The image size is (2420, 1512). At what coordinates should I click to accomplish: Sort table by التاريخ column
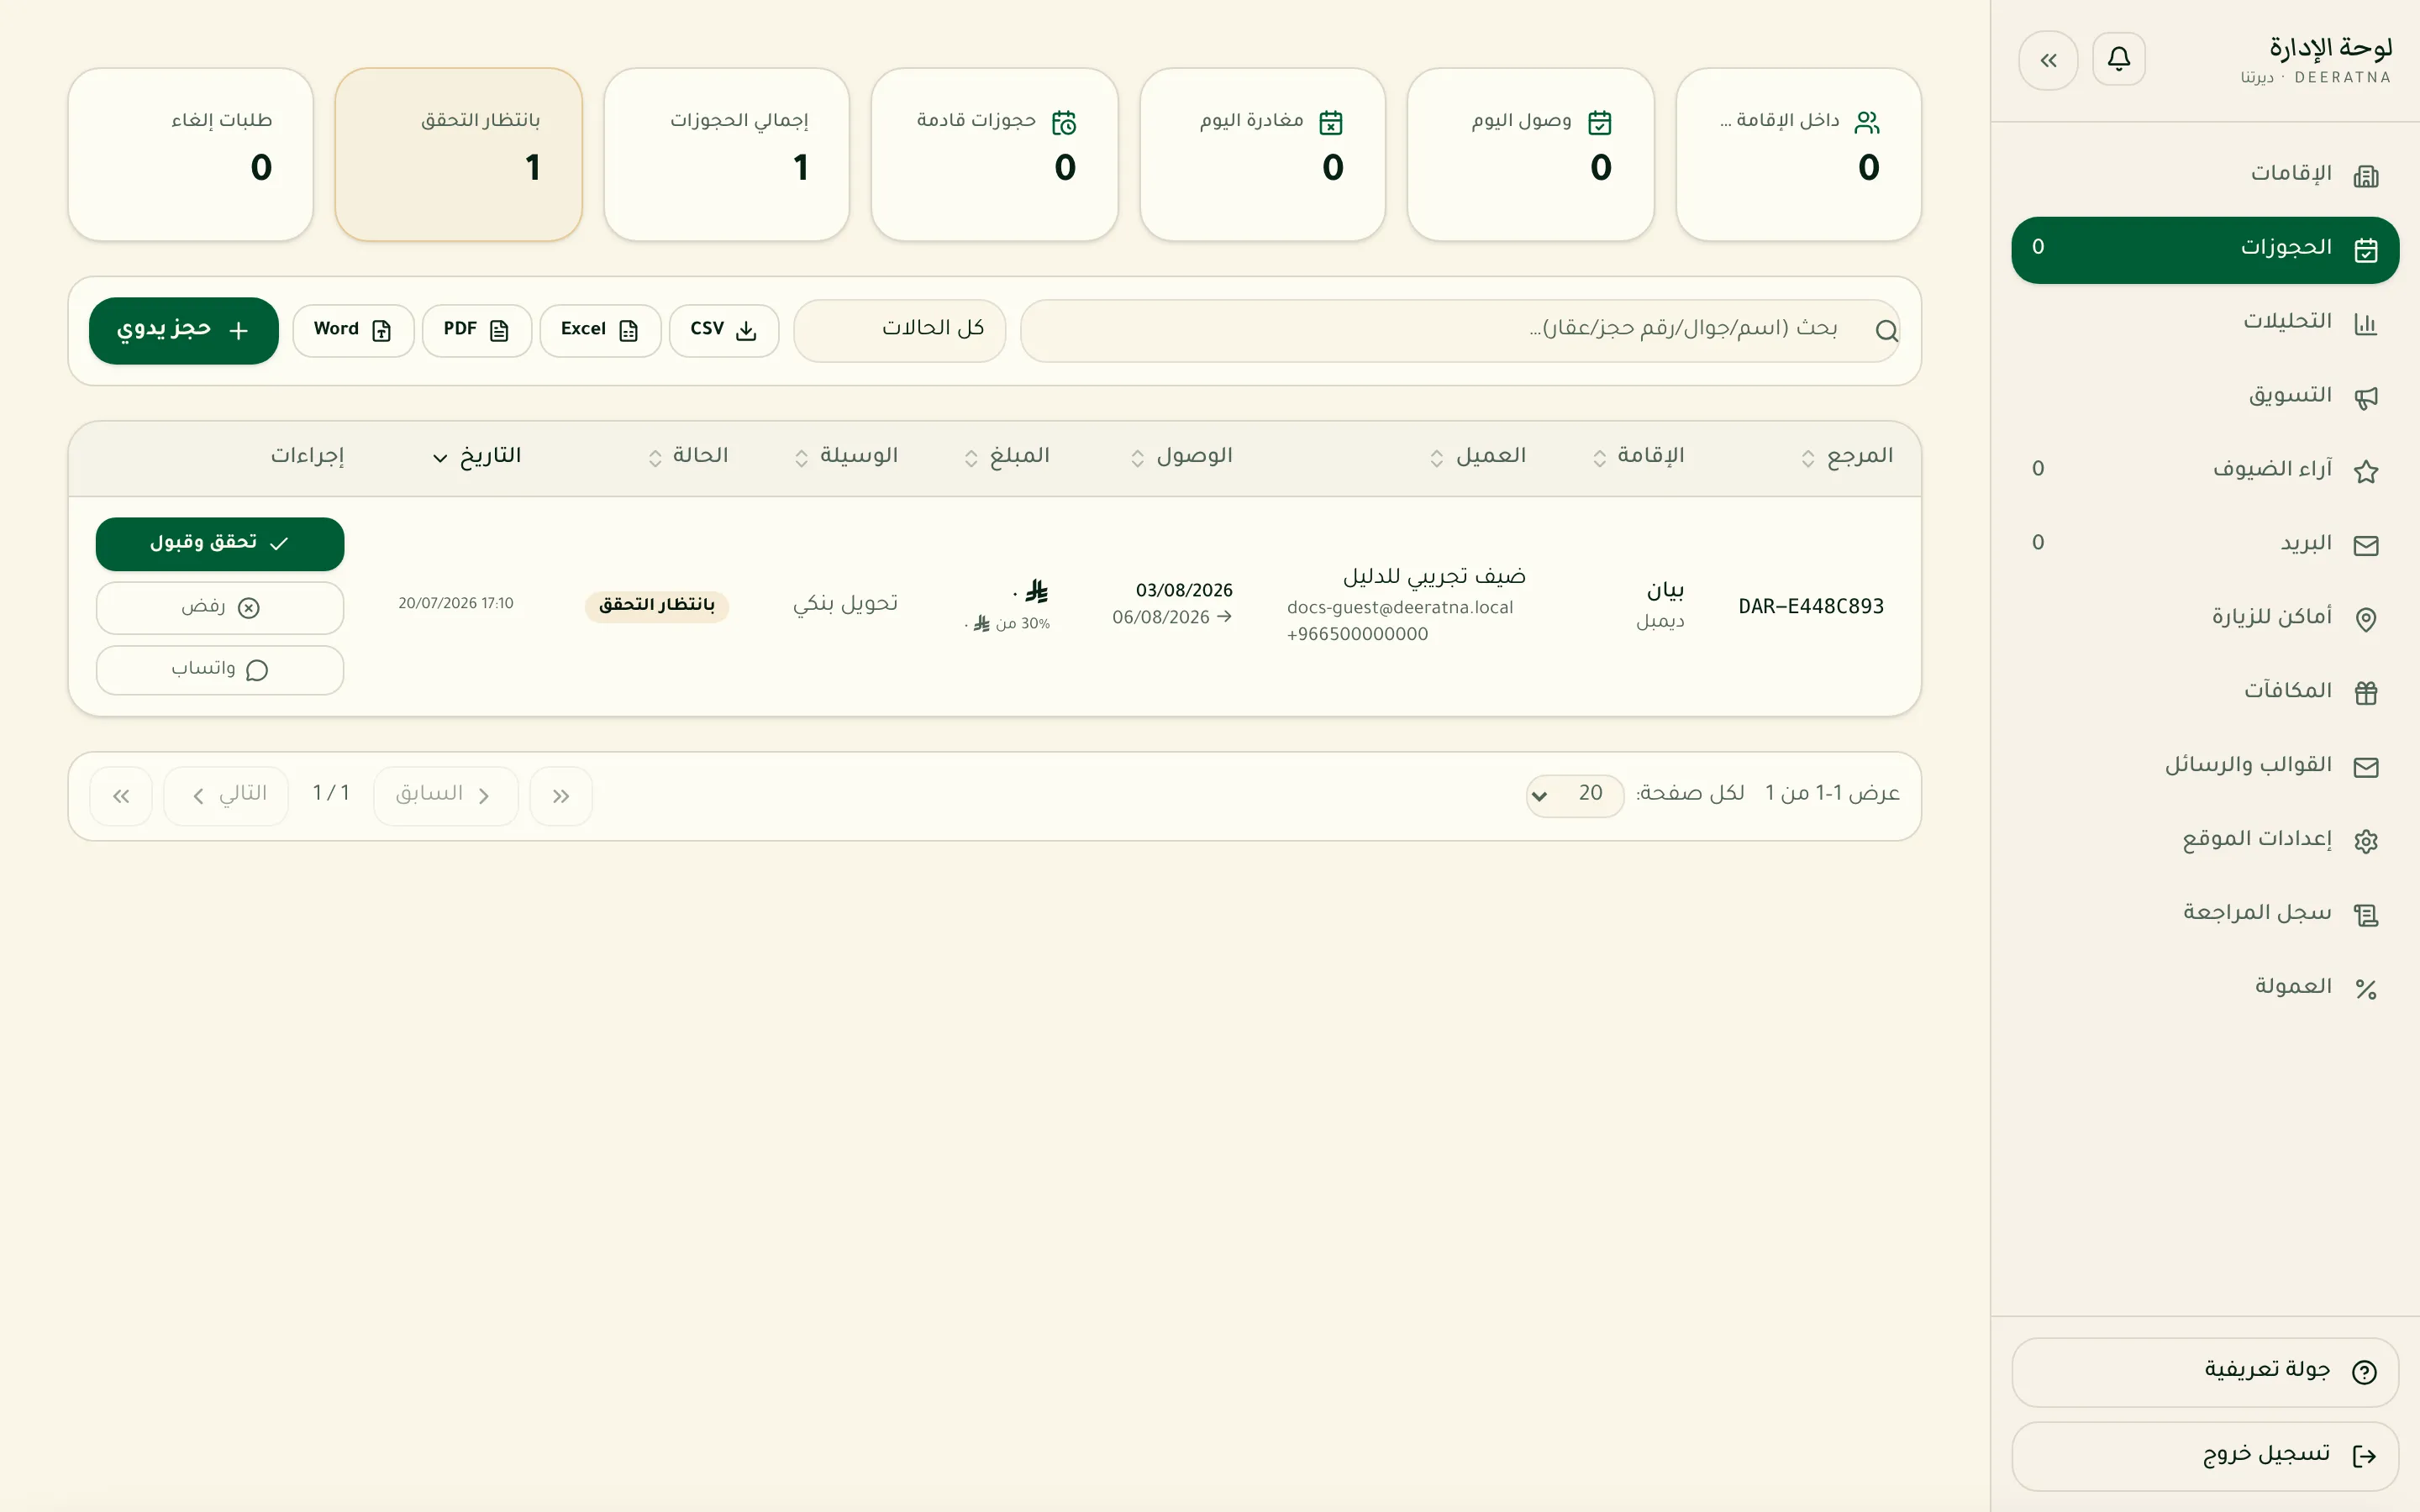click(477, 457)
